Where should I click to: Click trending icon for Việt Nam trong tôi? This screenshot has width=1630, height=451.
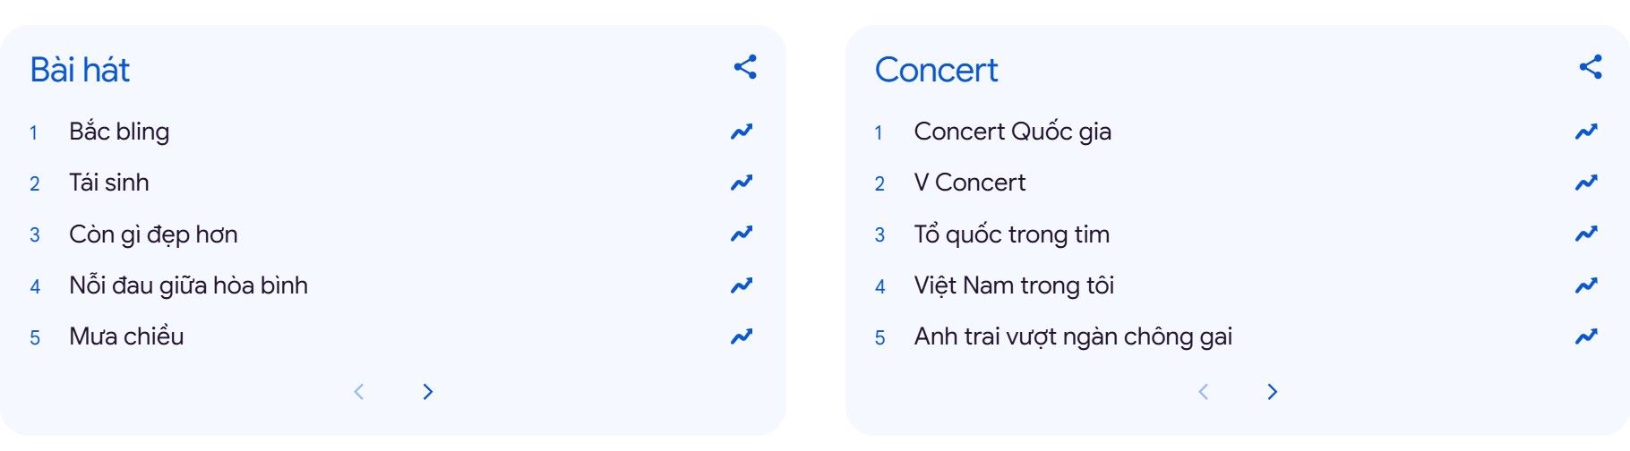coord(1586,286)
